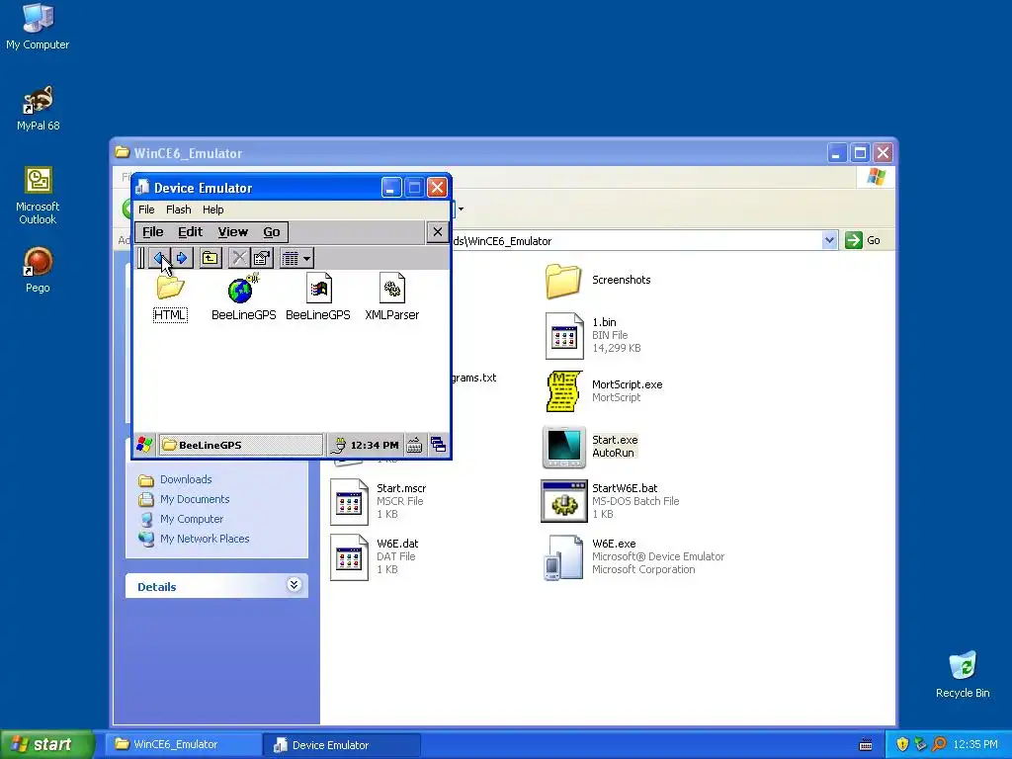
Task: Close the CE explorer window with X
Action: (438, 231)
